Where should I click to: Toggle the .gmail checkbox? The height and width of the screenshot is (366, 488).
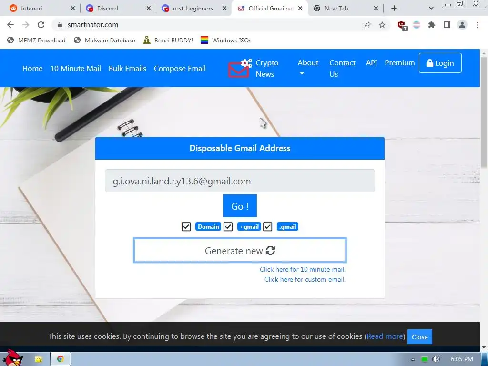tap(268, 226)
